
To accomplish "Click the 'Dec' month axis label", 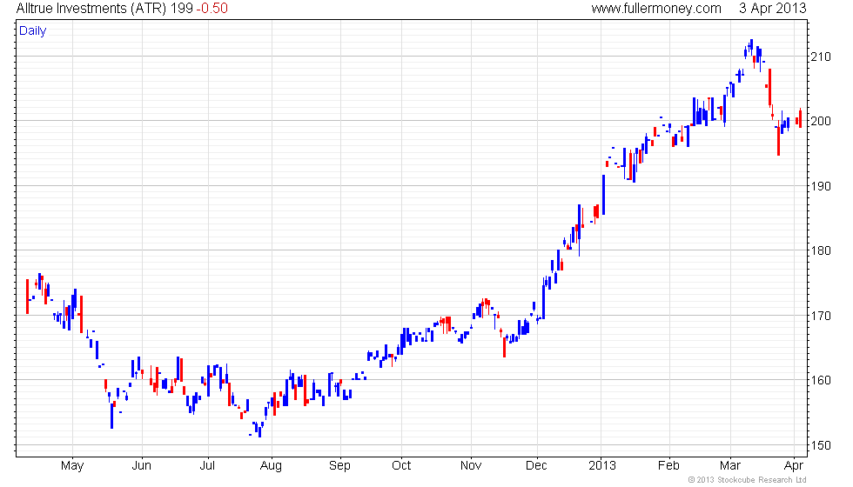I will coord(536,466).
